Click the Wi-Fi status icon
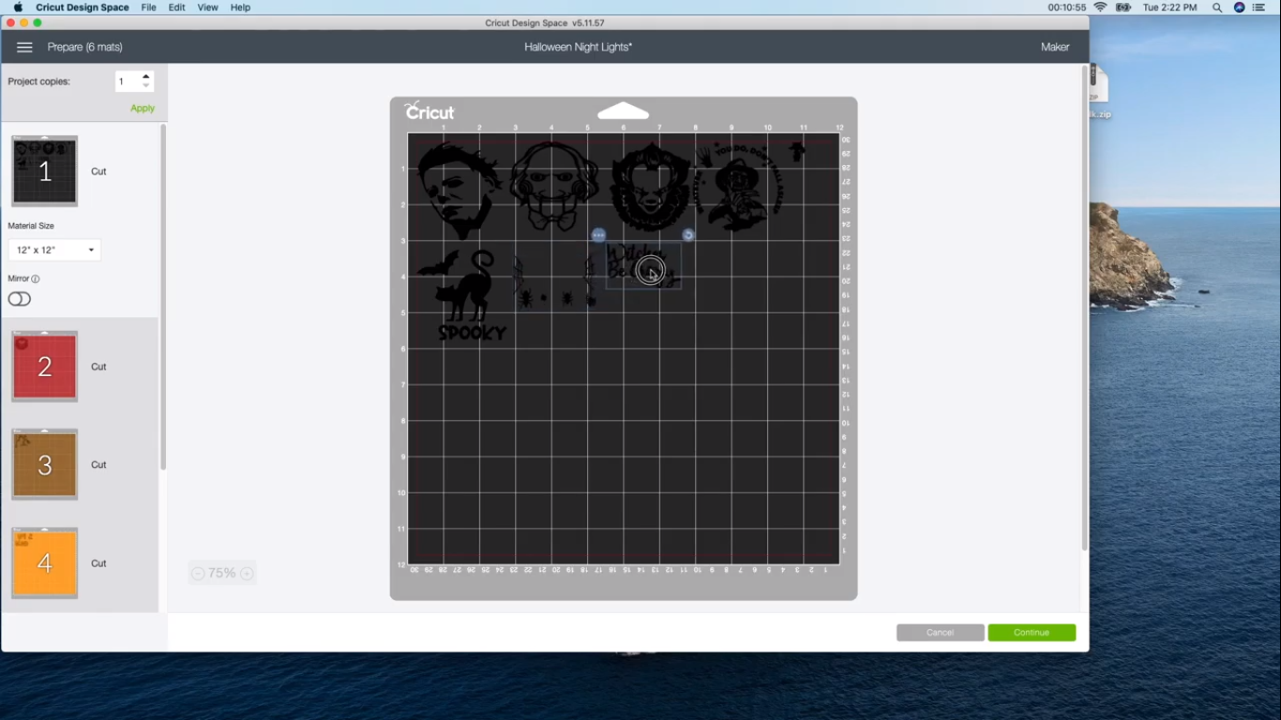 [x=1100, y=7]
